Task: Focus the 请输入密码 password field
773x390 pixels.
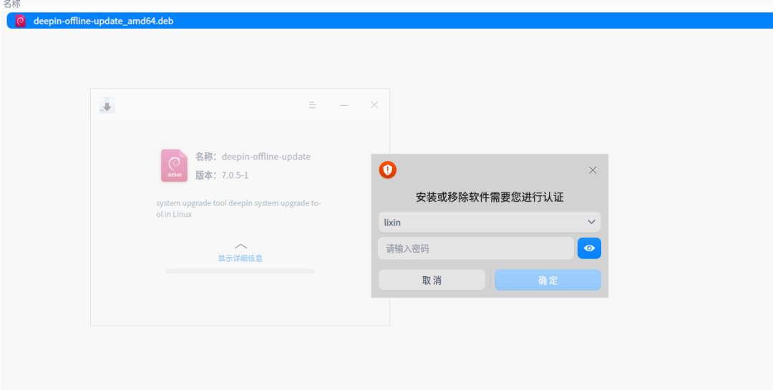Action: pos(476,248)
